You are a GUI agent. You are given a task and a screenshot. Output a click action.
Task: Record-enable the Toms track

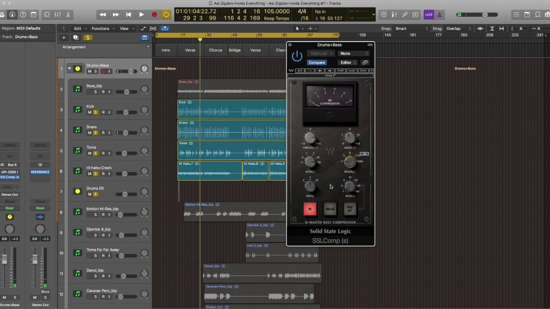(x=103, y=153)
